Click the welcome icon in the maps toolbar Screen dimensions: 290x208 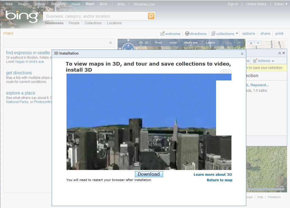[163, 33]
